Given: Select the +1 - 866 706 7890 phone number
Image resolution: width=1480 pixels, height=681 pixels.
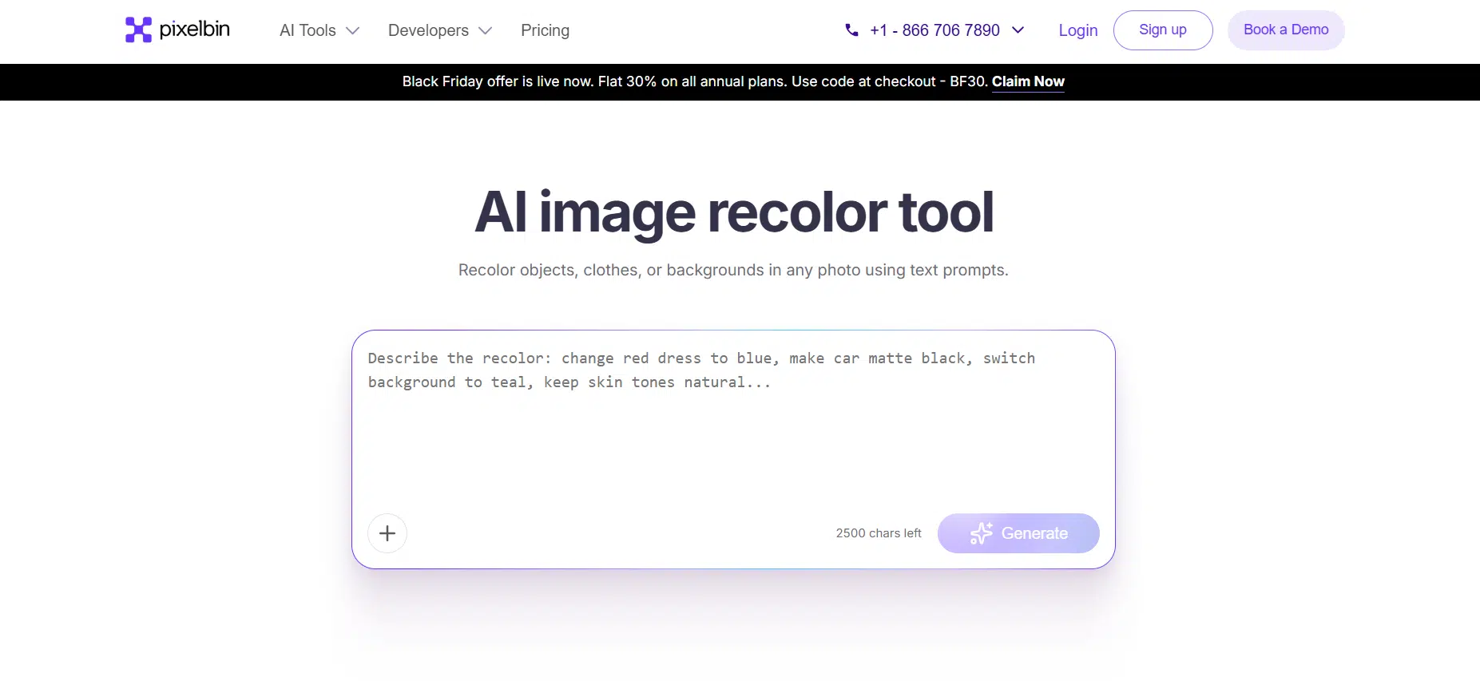Looking at the screenshot, I should point(934,30).
